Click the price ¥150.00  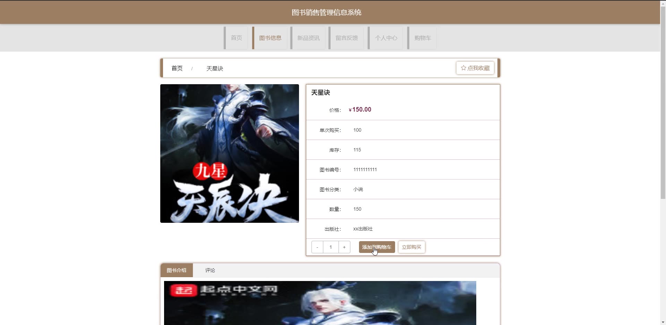click(x=360, y=109)
